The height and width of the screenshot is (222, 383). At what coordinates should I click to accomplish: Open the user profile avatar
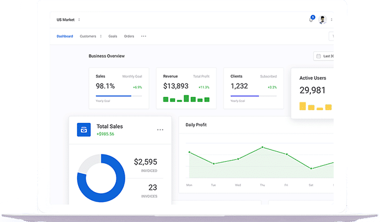[323, 20]
